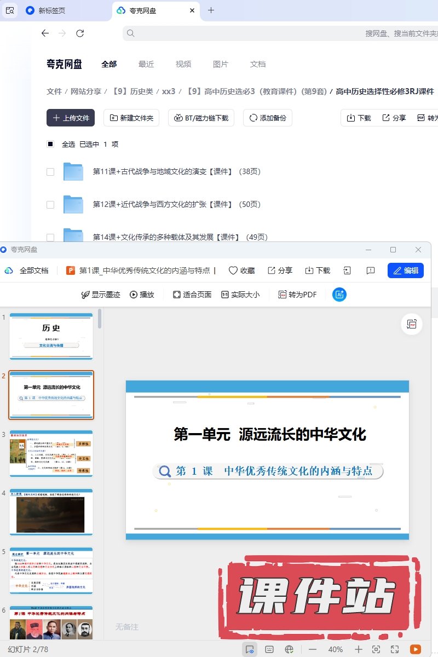Zoom out with the minus icon
The height and width of the screenshot is (657, 438).
point(313,649)
